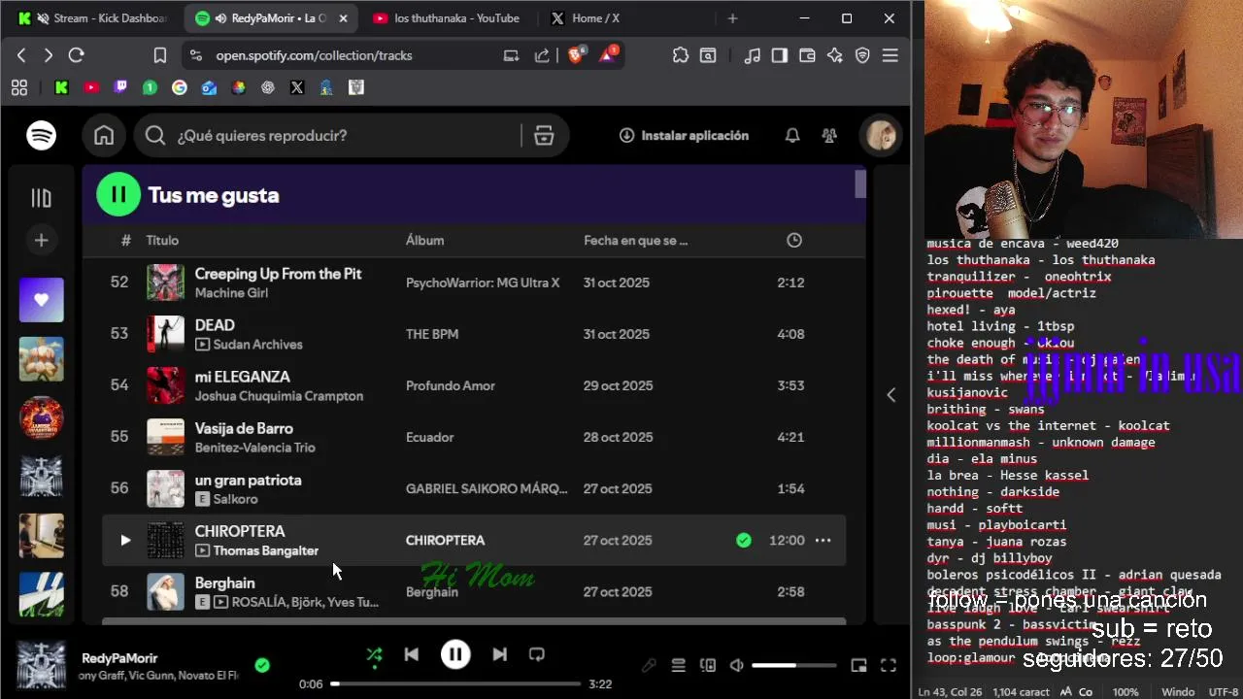Open Liked Songs heart playlist in sidebar
Viewport: 1243px width, 699px height.
pyautogui.click(x=41, y=300)
